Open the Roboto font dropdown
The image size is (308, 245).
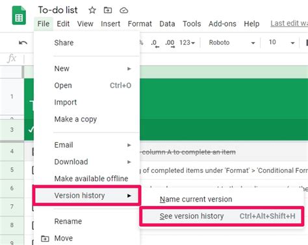click(231, 43)
